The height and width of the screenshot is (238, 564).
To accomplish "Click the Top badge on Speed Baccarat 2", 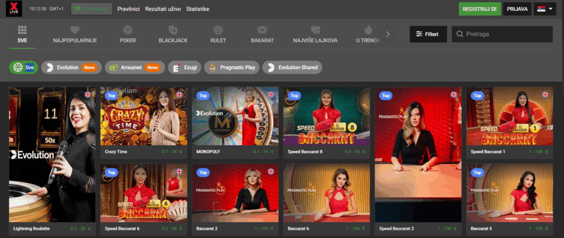I will (x=386, y=96).
